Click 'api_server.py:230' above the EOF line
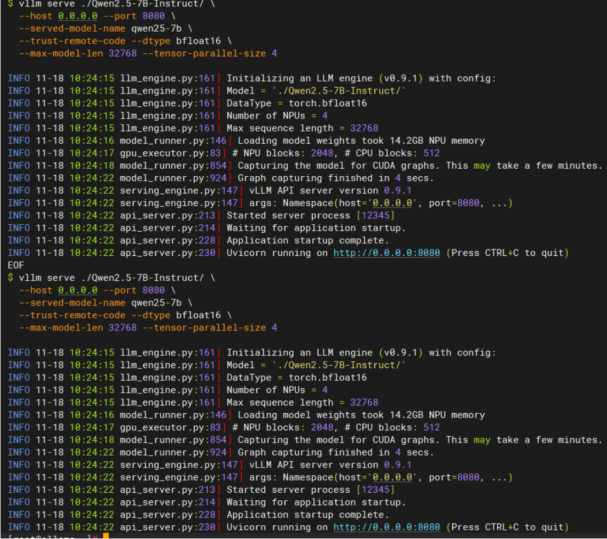The width and height of the screenshot is (607, 539). (x=168, y=253)
